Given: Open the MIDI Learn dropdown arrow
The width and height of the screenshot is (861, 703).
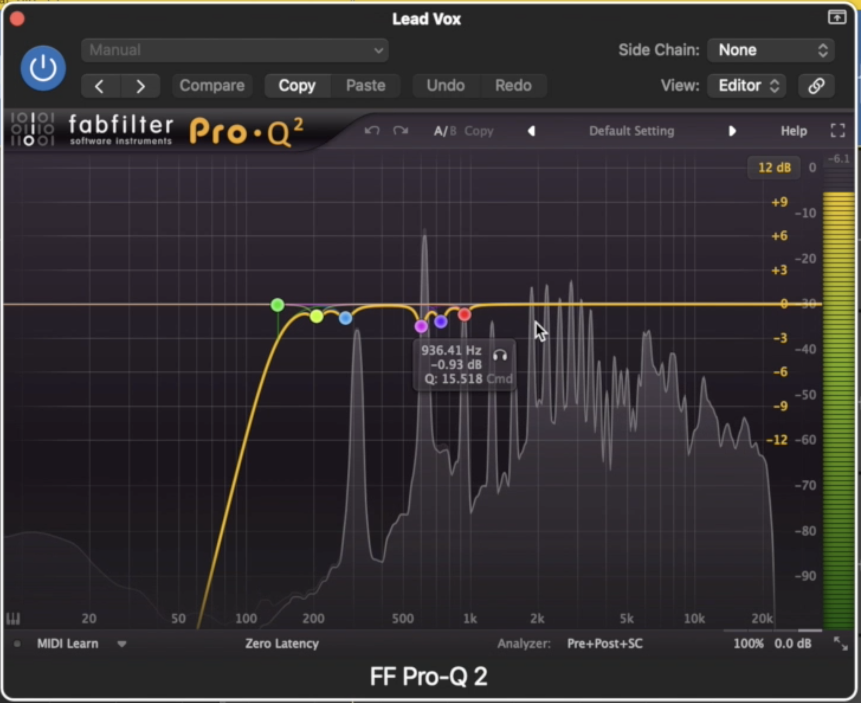Looking at the screenshot, I should coord(122,644).
